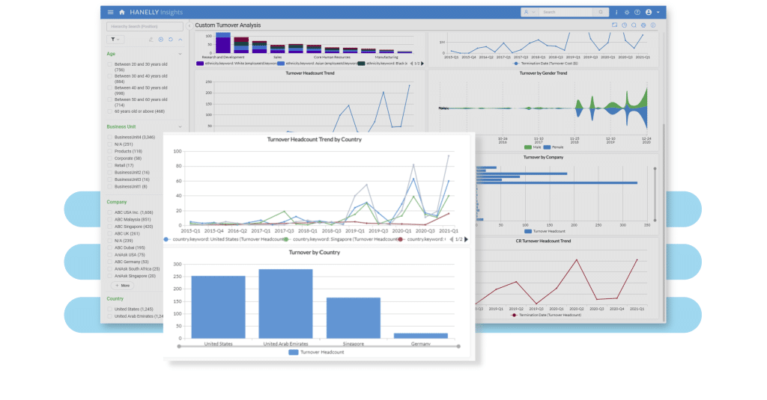Collapse all filters with the up chevron

pos(180,40)
